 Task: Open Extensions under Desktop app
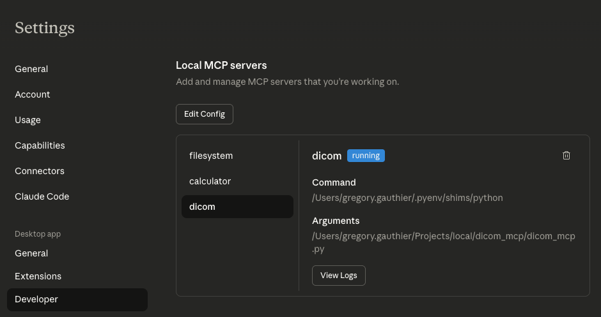[x=38, y=276]
